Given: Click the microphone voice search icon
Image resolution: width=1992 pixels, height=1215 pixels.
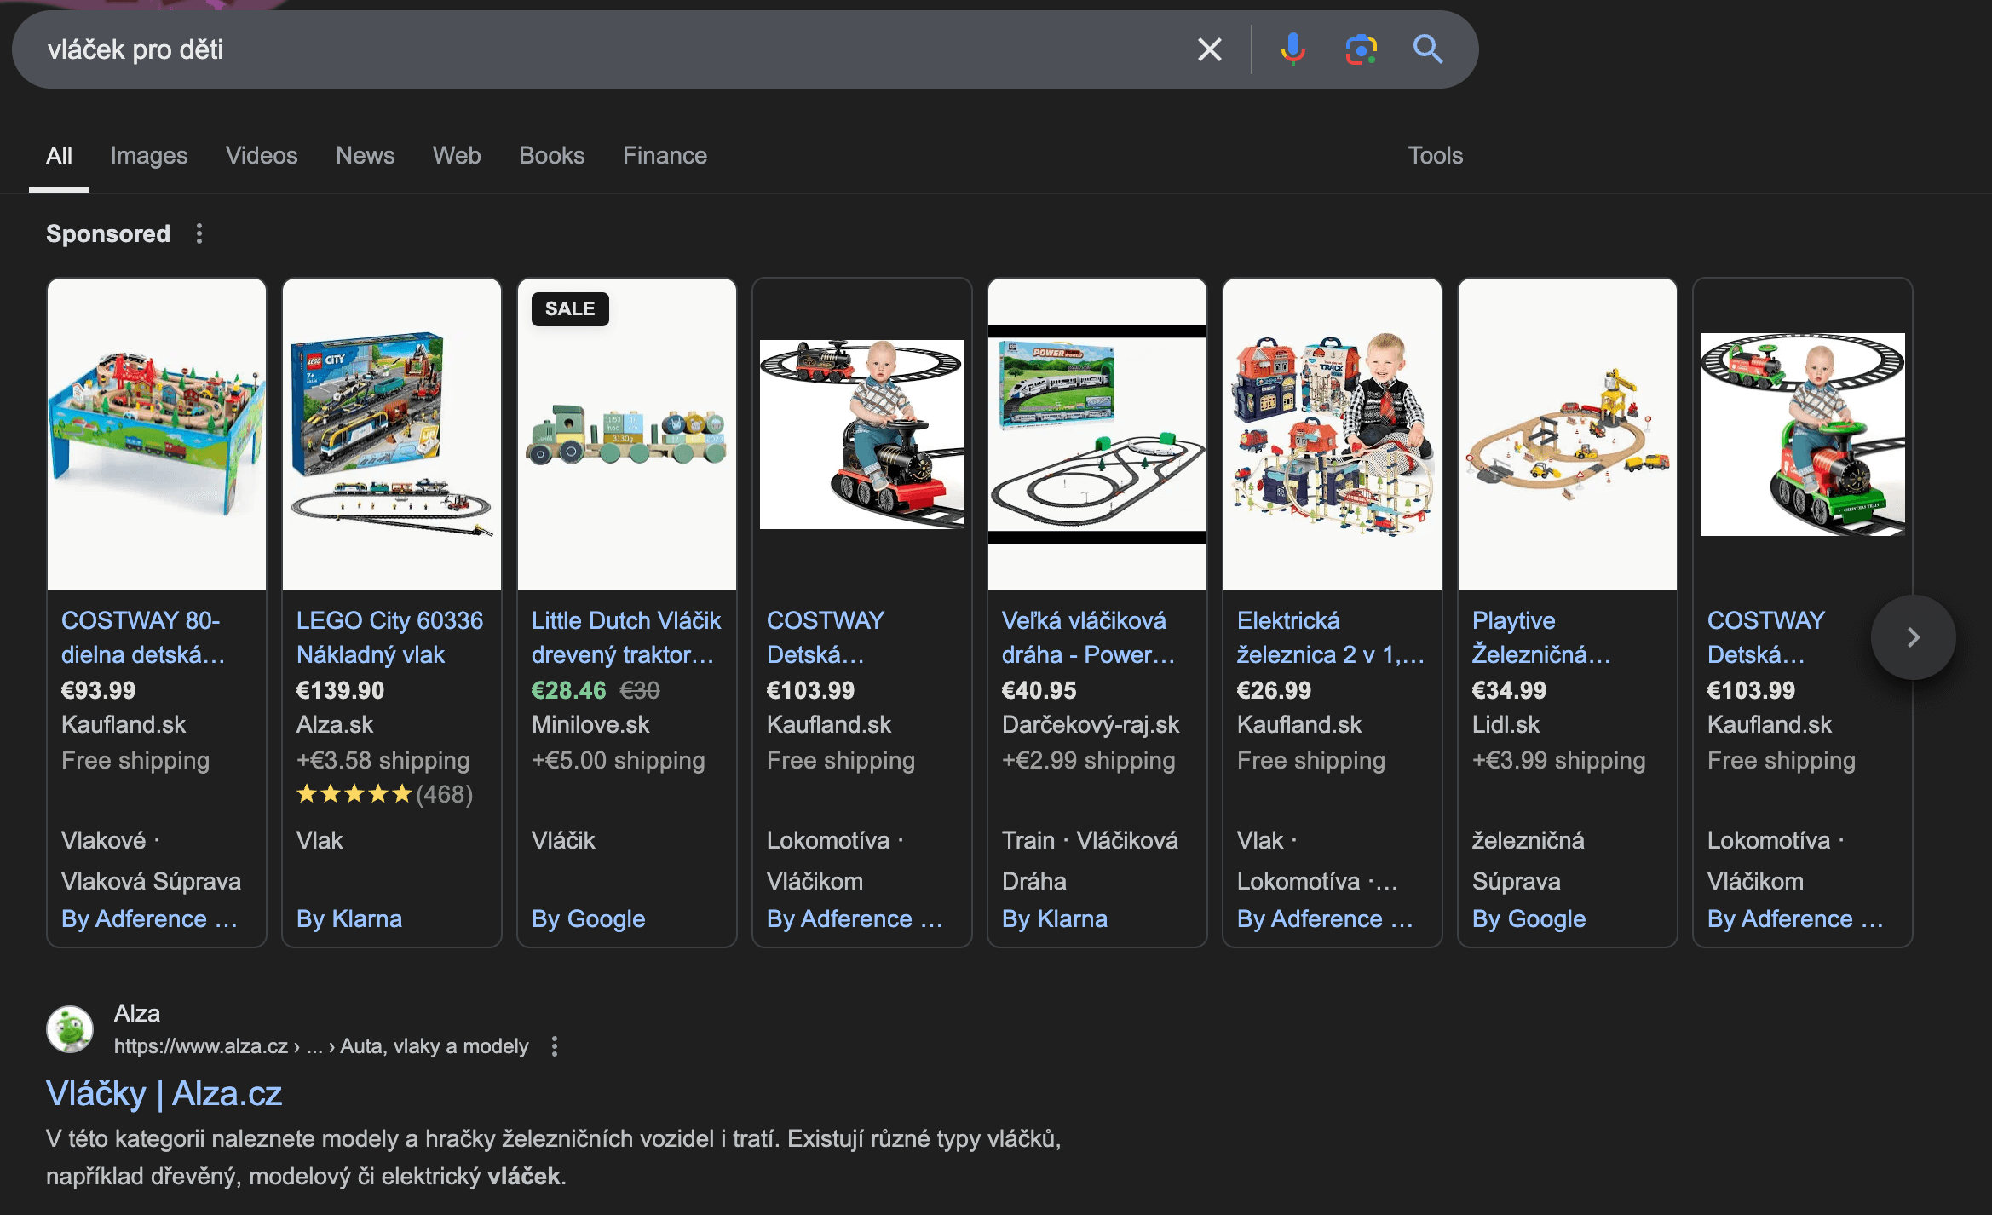Looking at the screenshot, I should tap(1289, 49).
